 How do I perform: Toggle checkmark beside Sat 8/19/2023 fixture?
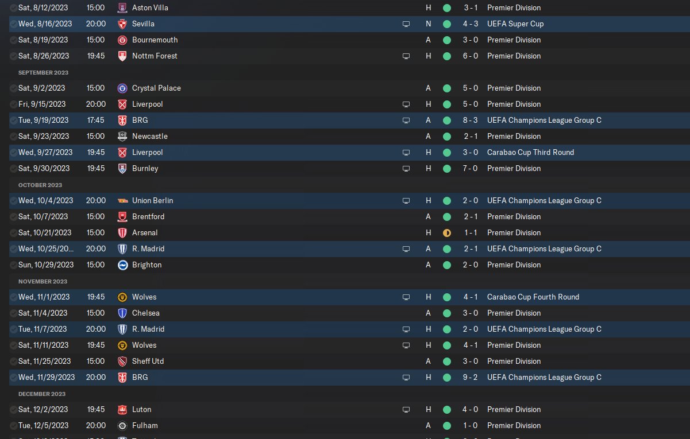[14, 40]
